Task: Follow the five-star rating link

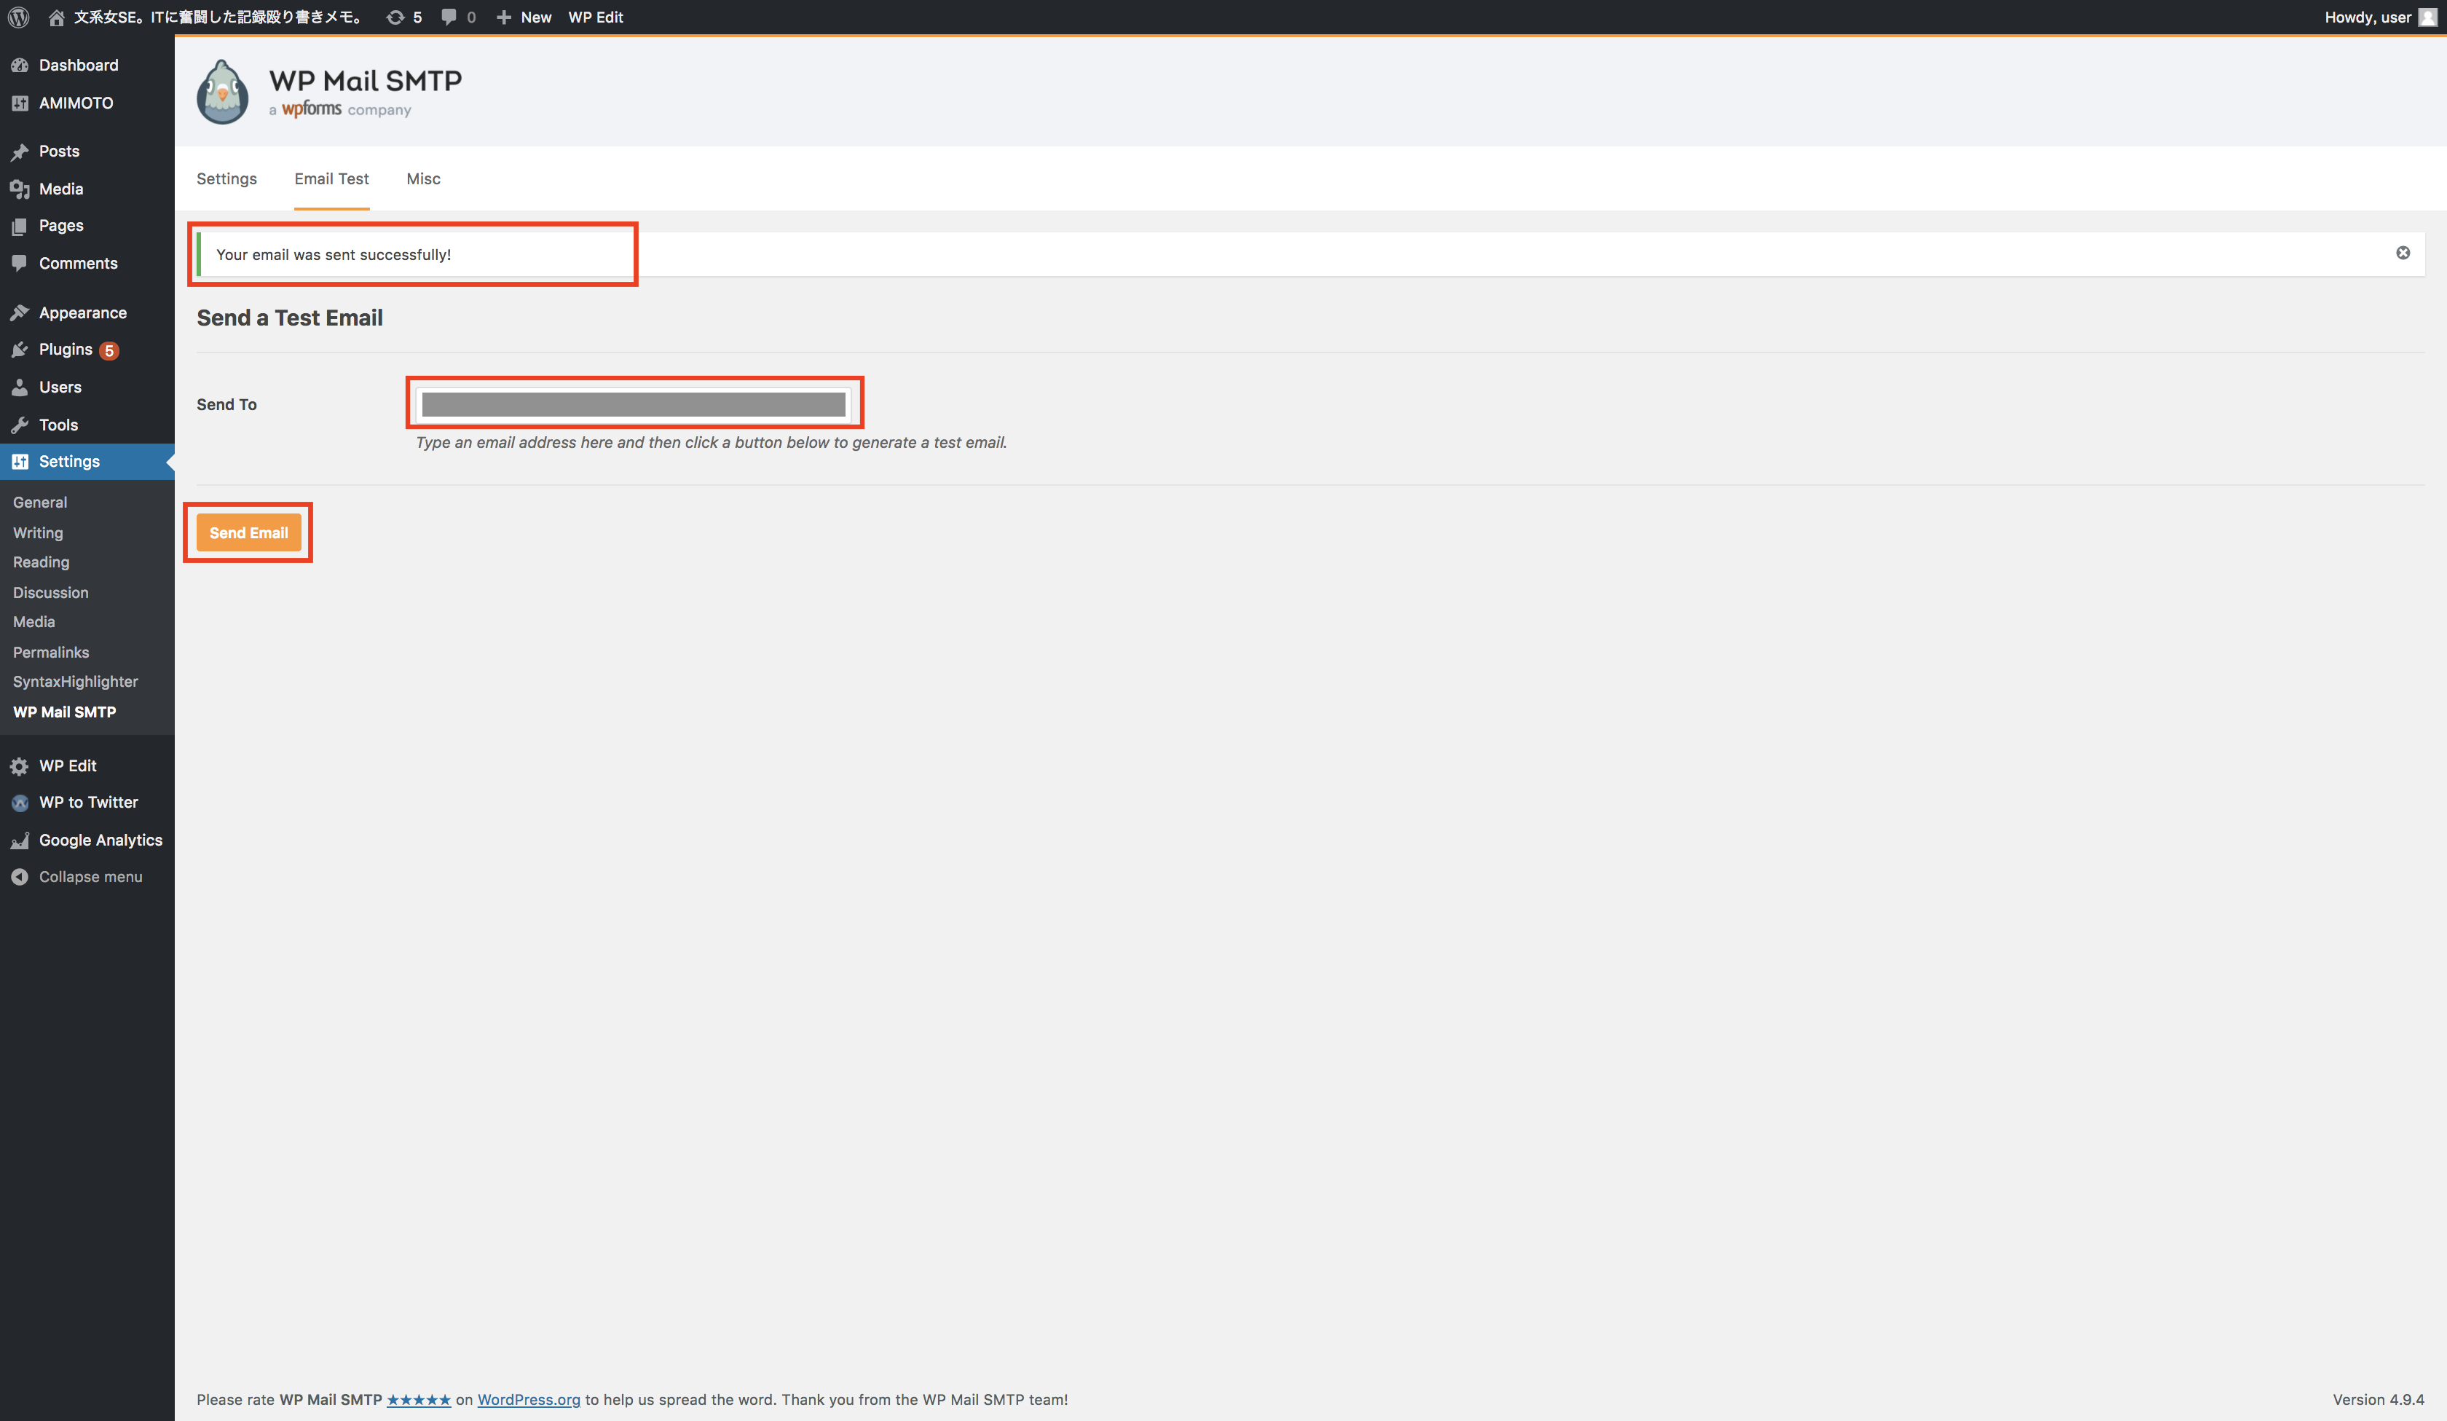Action: pos(419,1400)
